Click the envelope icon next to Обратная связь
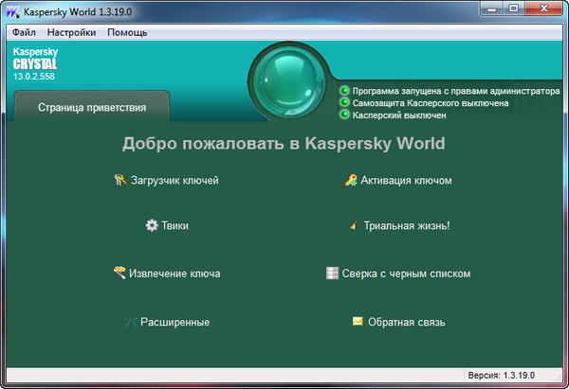 click(358, 322)
